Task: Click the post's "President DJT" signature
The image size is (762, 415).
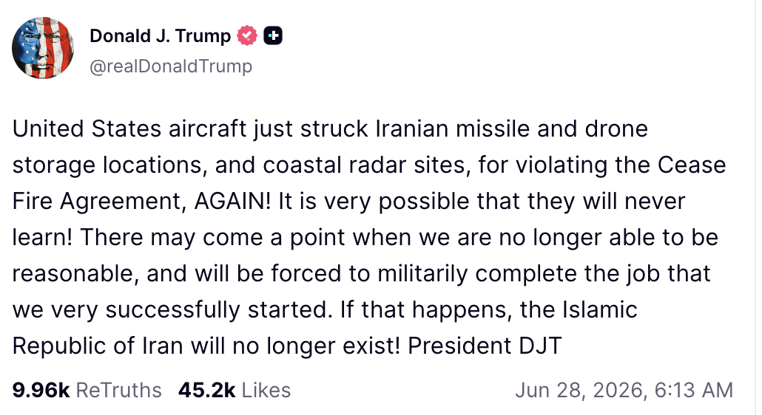Action: tap(485, 346)
